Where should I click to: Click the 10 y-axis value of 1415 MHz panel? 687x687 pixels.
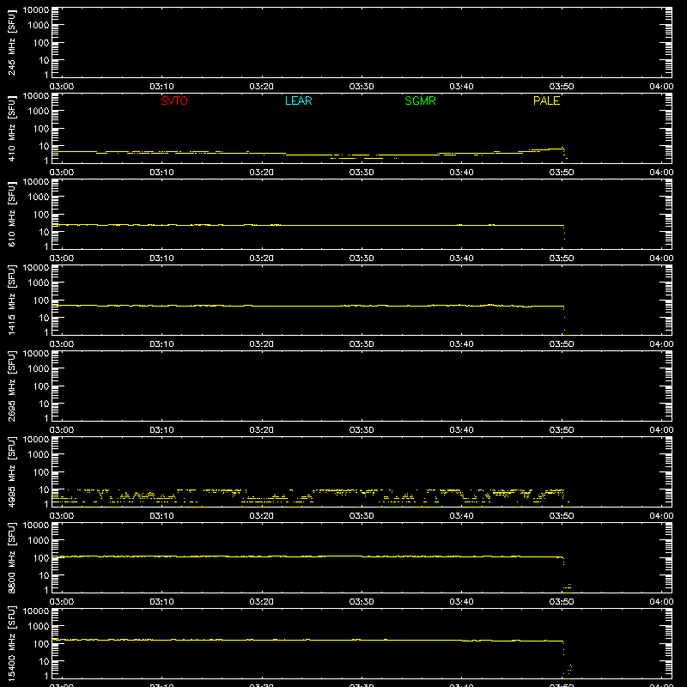tap(44, 318)
